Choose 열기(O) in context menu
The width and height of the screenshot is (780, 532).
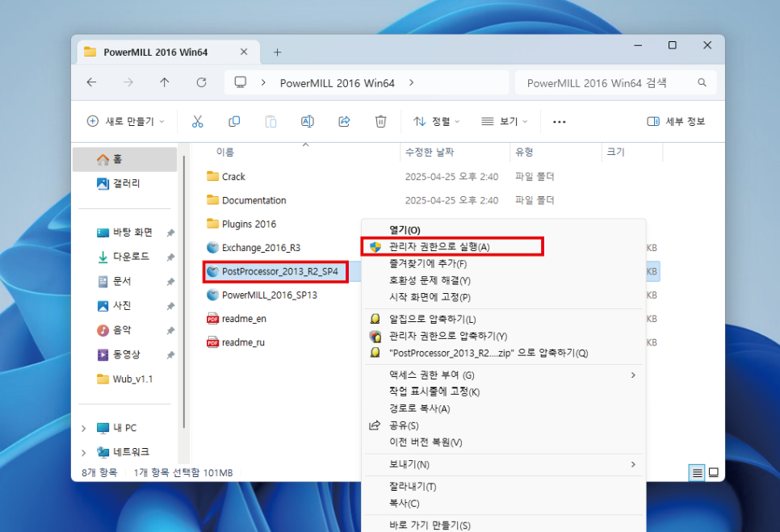click(x=505, y=230)
